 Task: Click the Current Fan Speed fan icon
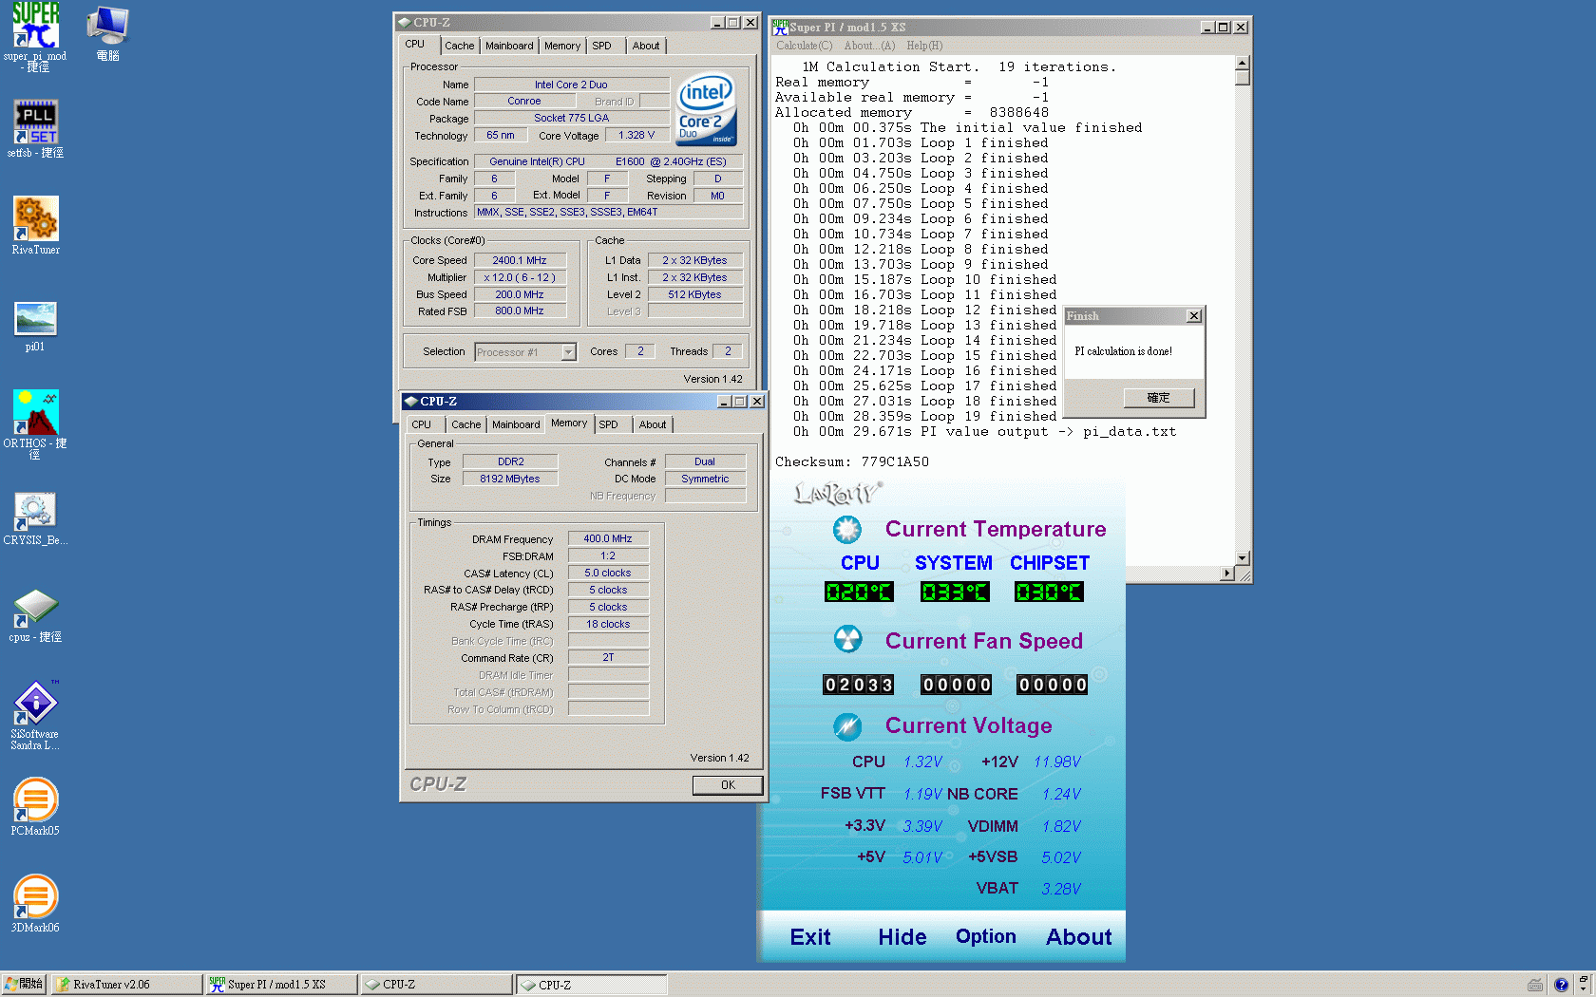coord(847,639)
